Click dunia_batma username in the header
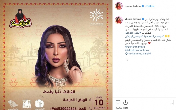Image resolution: width=176 pixels, height=110 pixels. click(x=133, y=6)
